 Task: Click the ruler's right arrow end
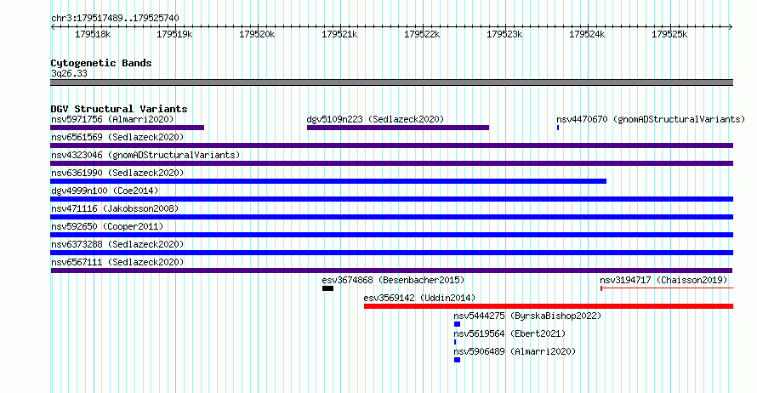pyautogui.click(x=731, y=27)
